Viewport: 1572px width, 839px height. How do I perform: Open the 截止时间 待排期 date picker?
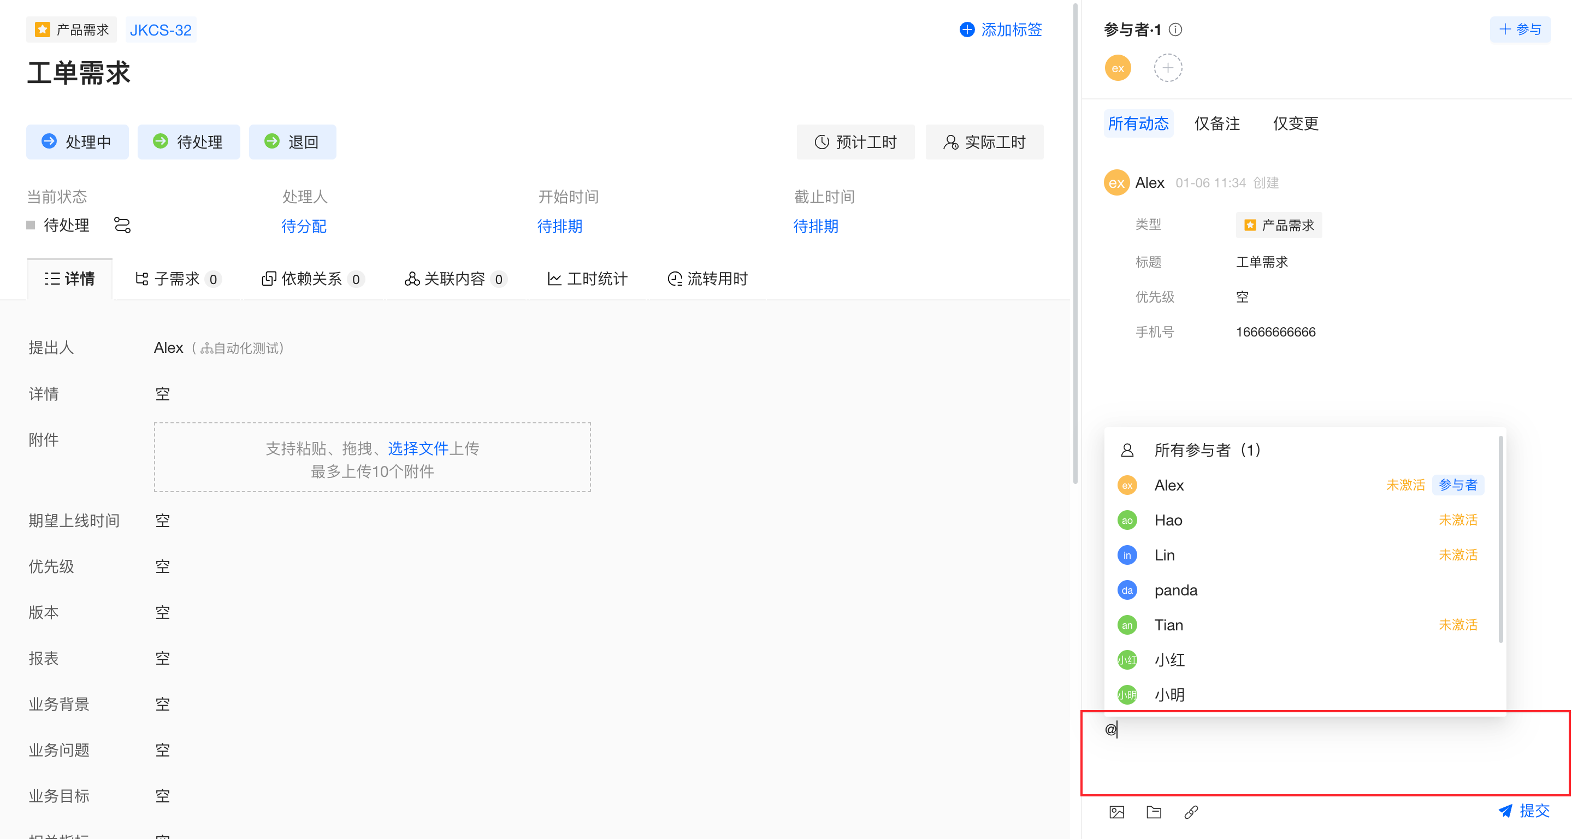pos(815,226)
